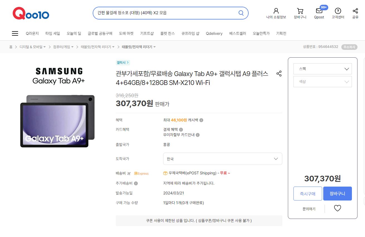Open 나의 쇼핑정보 user icon
365x237 pixels.
tap(276, 11)
